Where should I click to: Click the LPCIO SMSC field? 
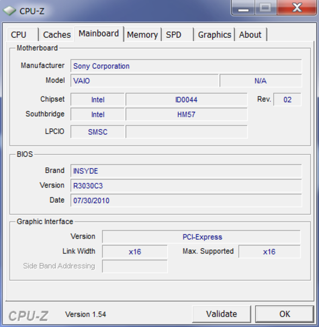point(97,132)
